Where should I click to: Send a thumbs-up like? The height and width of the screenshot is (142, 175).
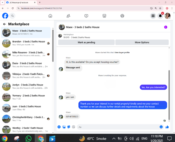coord(167,127)
